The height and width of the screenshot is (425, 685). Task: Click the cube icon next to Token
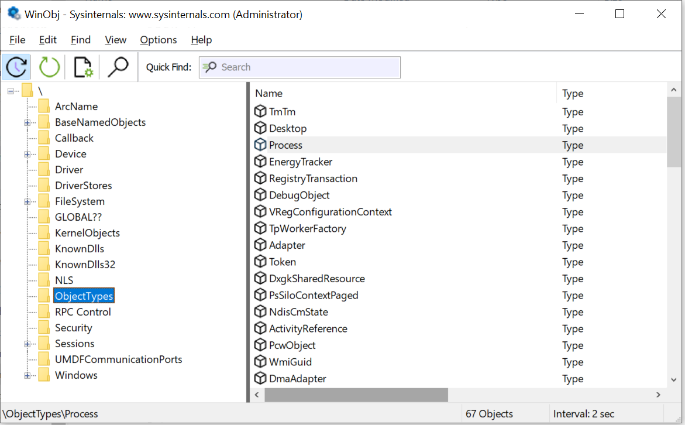[260, 261]
